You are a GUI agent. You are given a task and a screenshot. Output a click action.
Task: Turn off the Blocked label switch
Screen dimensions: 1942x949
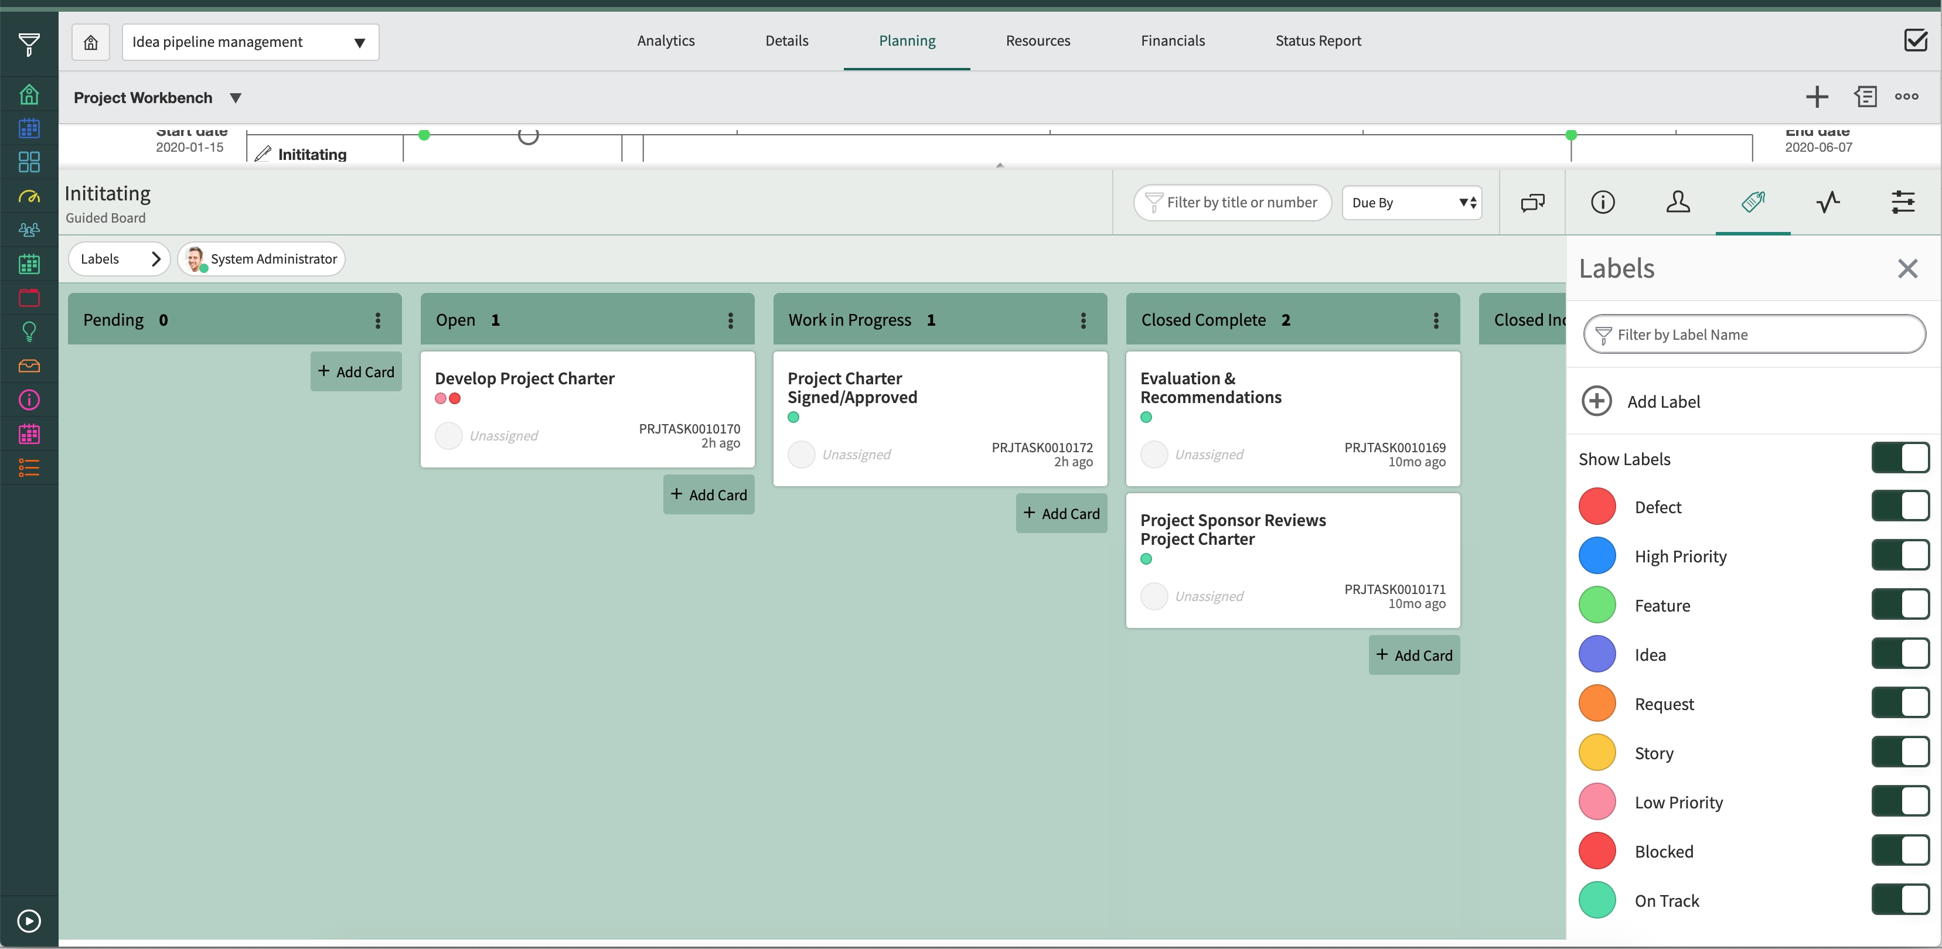1900,851
